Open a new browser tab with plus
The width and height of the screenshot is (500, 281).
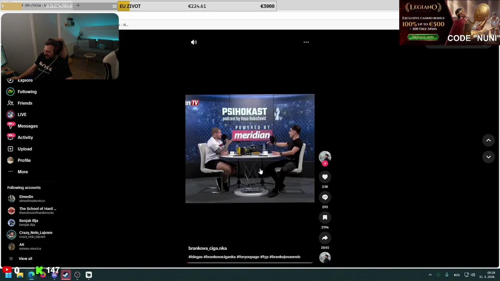coord(78,5)
